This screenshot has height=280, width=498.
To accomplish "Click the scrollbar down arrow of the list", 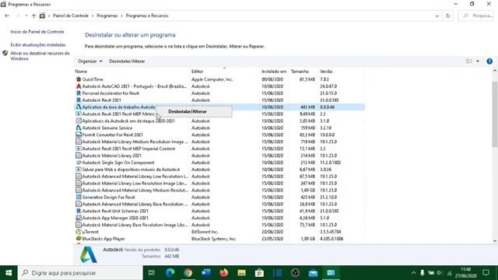I will pyautogui.click(x=495, y=240).
